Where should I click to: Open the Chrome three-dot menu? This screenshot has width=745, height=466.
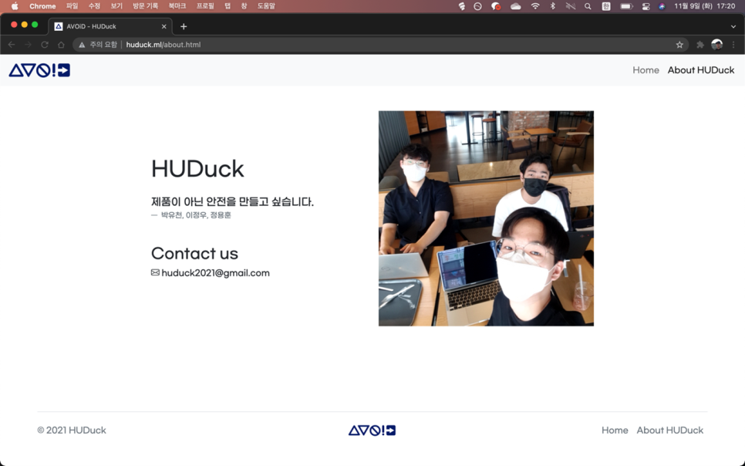[x=733, y=45]
